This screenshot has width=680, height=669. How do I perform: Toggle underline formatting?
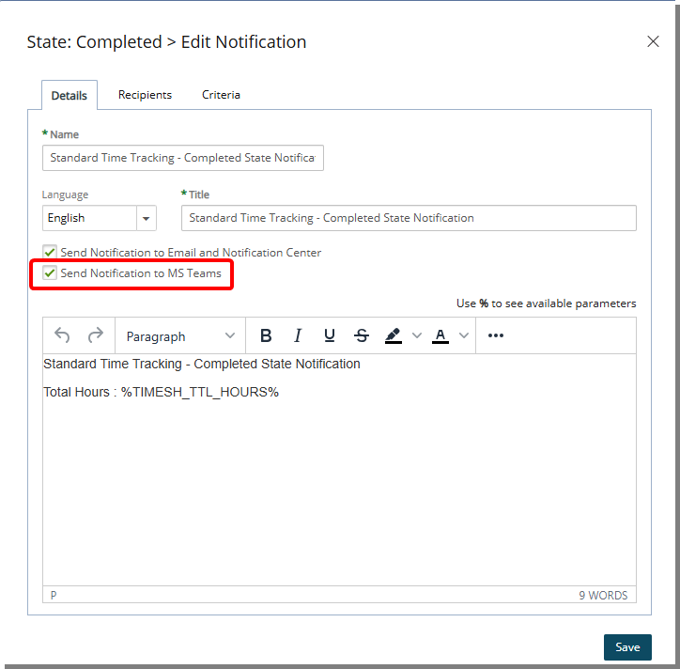pos(330,335)
